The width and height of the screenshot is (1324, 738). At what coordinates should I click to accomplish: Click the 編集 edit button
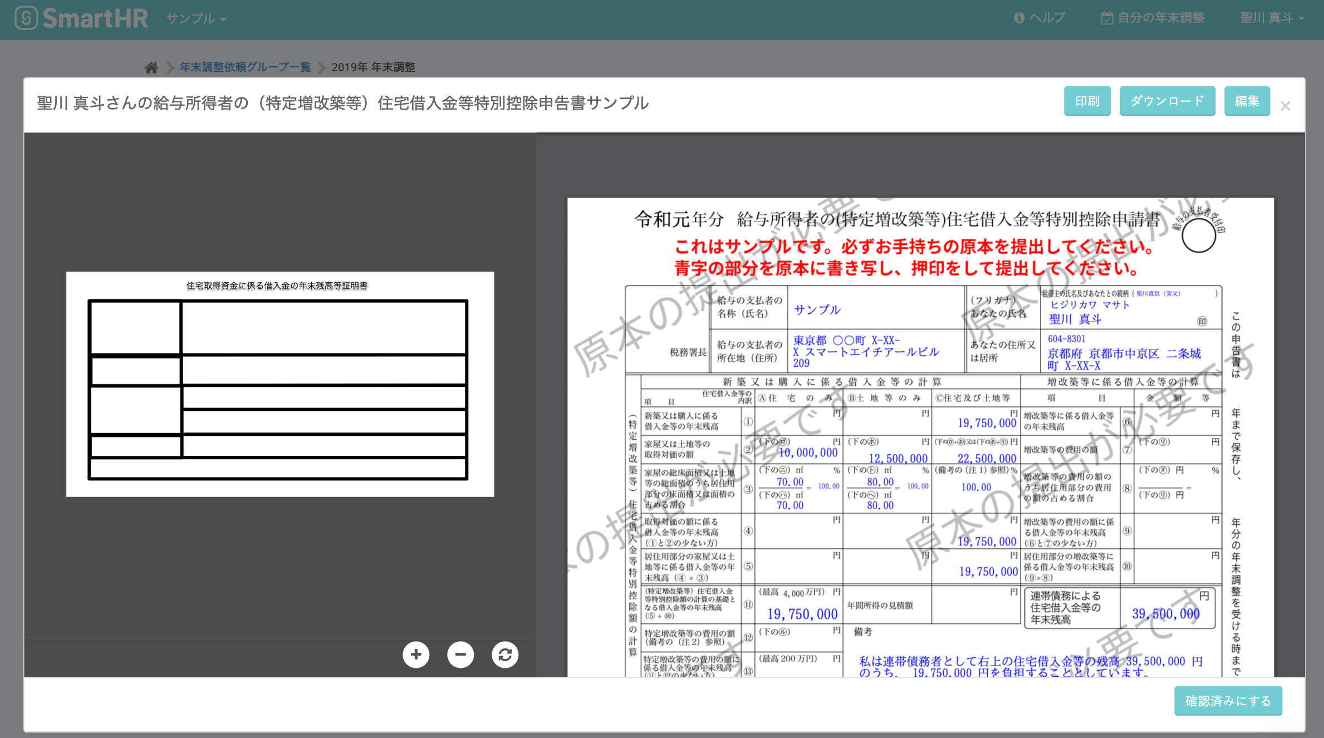[1247, 101]
